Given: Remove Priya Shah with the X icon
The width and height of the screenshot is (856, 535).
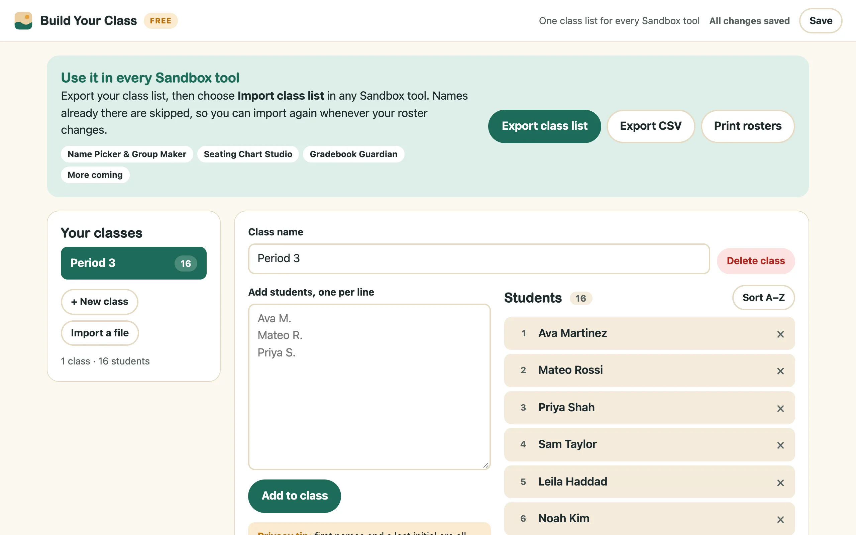Looking at the screenshot, I should click(780, 408).
